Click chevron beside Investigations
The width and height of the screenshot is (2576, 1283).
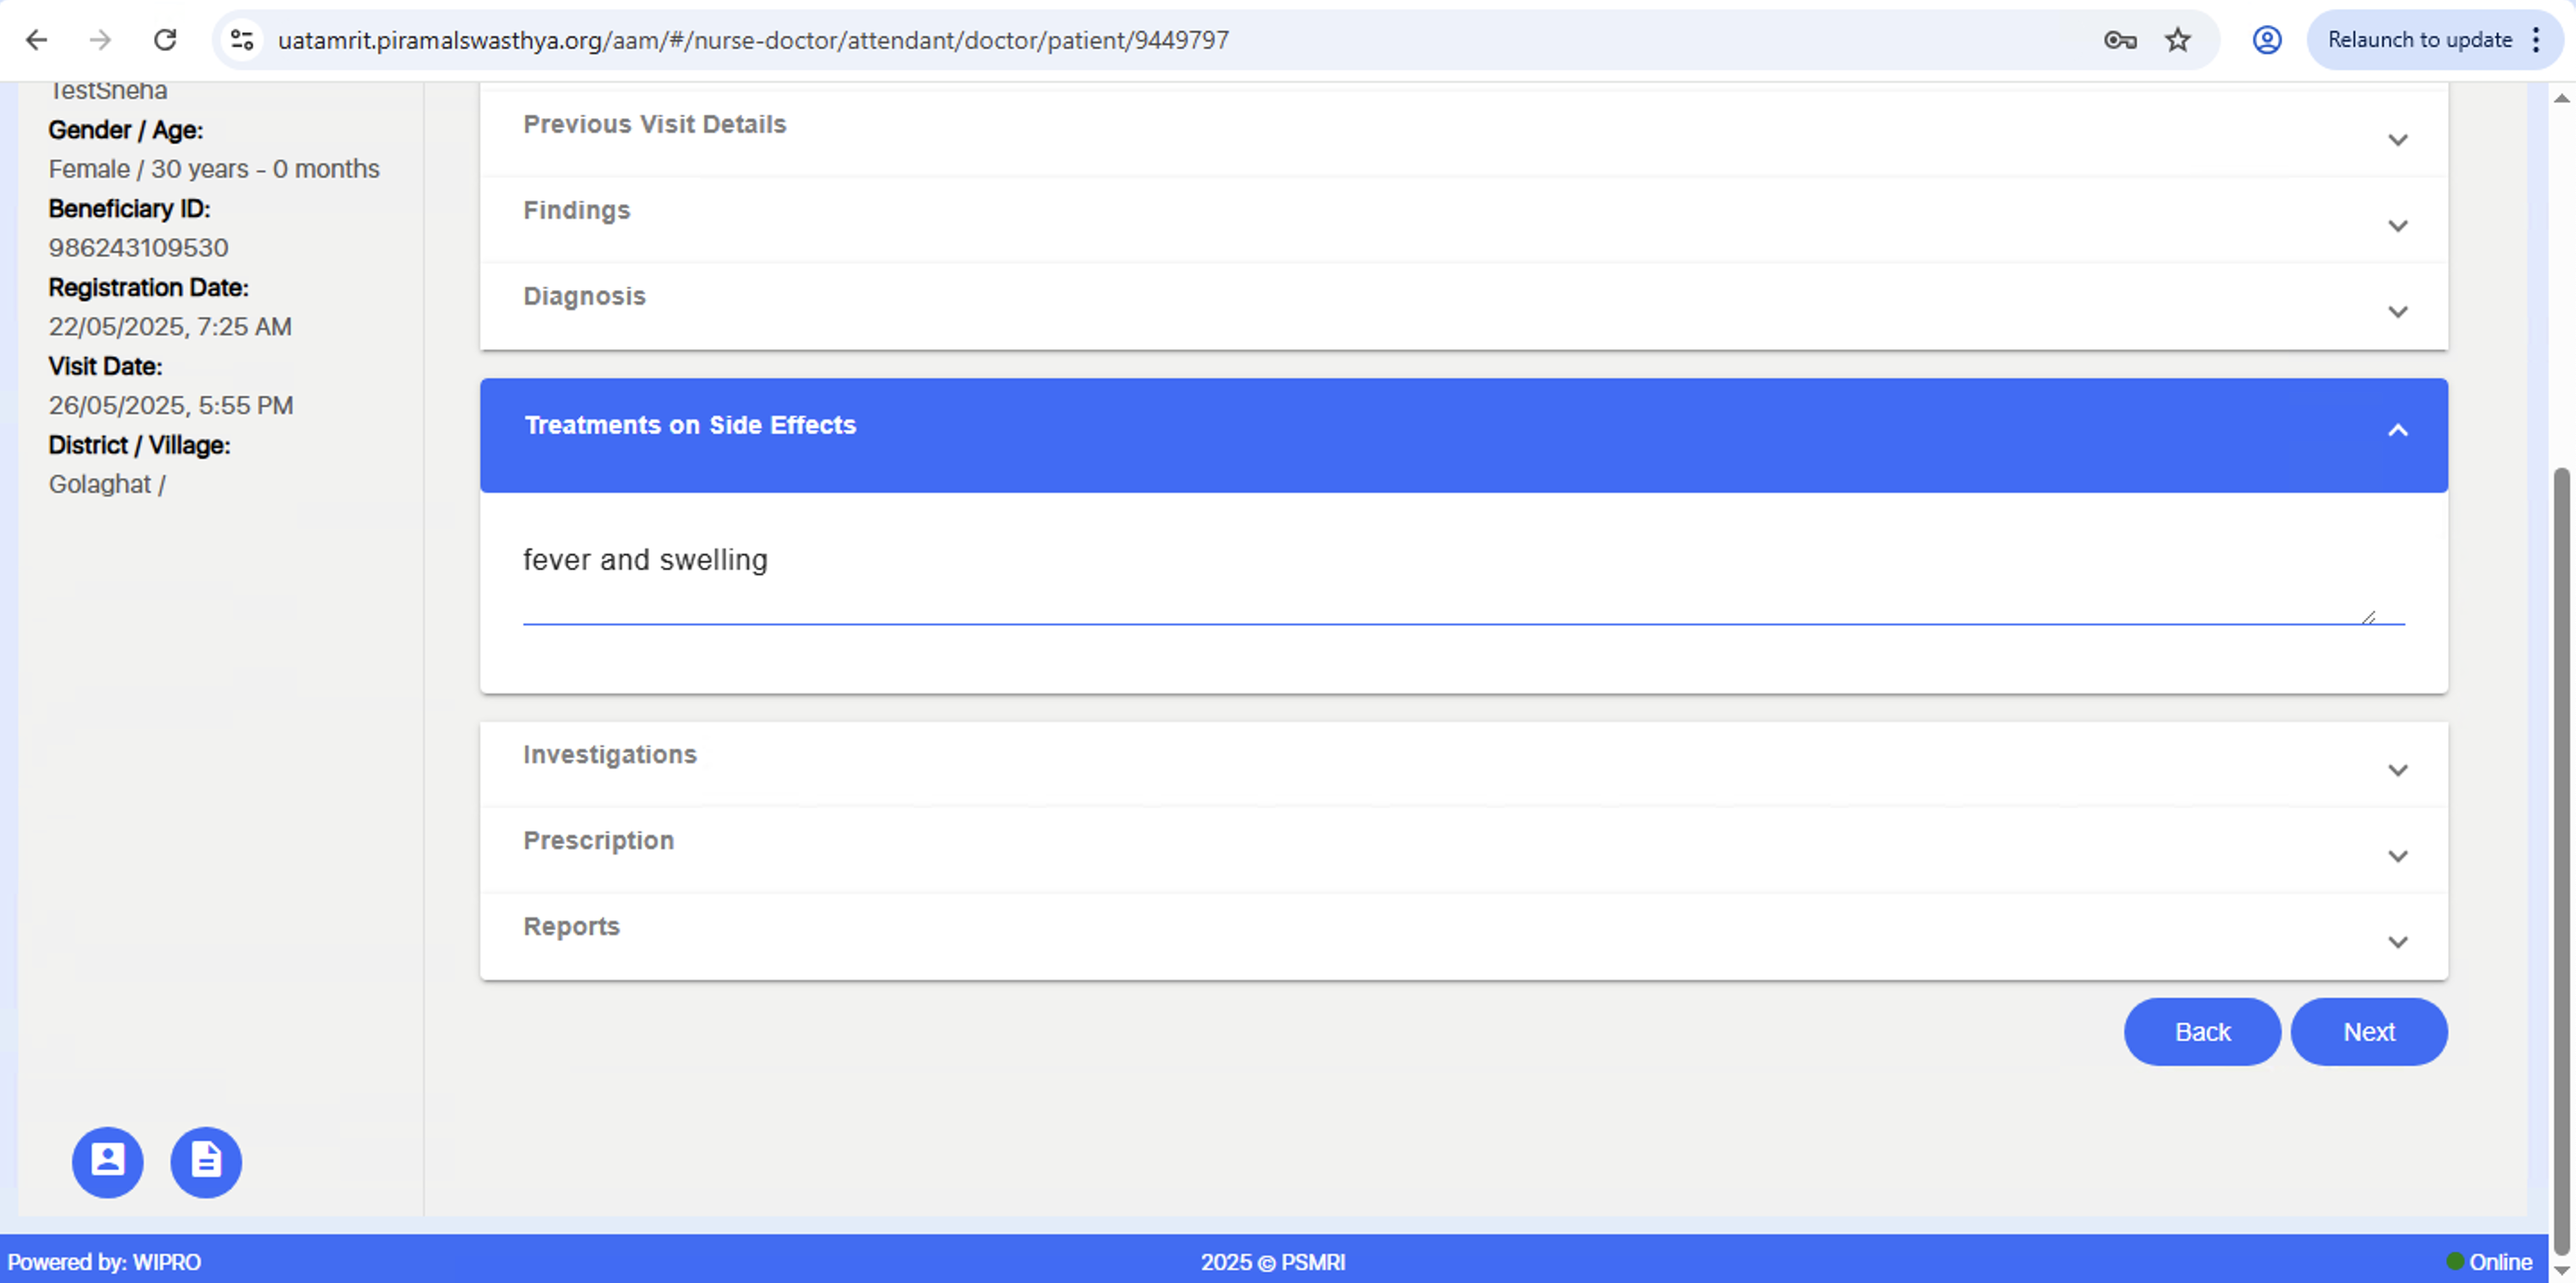click(2397, 770)
